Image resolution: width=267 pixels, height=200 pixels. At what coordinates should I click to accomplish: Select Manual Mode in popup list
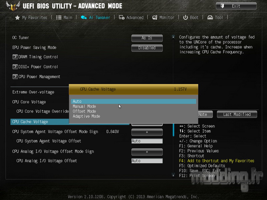tap(84, 106)
